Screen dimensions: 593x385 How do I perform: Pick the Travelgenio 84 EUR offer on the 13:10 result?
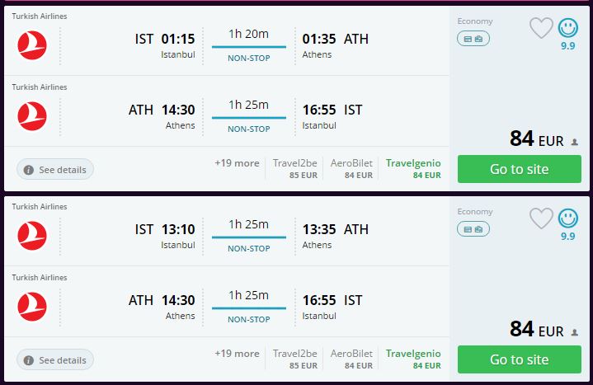point(413,359)
